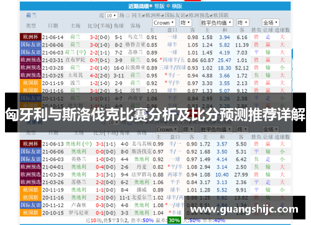Image resolution: width=311 pixels, height=225 pixels.
Task: Open the recent matches count dropdown showing 10
Action: (x=111, y=16)
